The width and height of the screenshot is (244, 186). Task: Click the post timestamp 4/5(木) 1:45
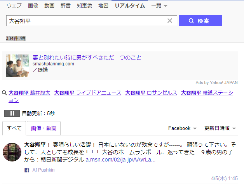(224, 178)
